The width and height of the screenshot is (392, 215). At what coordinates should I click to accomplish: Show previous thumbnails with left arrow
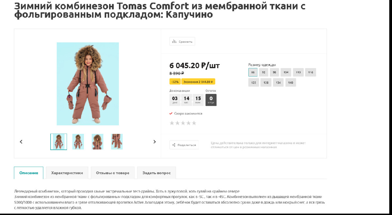coord(21,142)
